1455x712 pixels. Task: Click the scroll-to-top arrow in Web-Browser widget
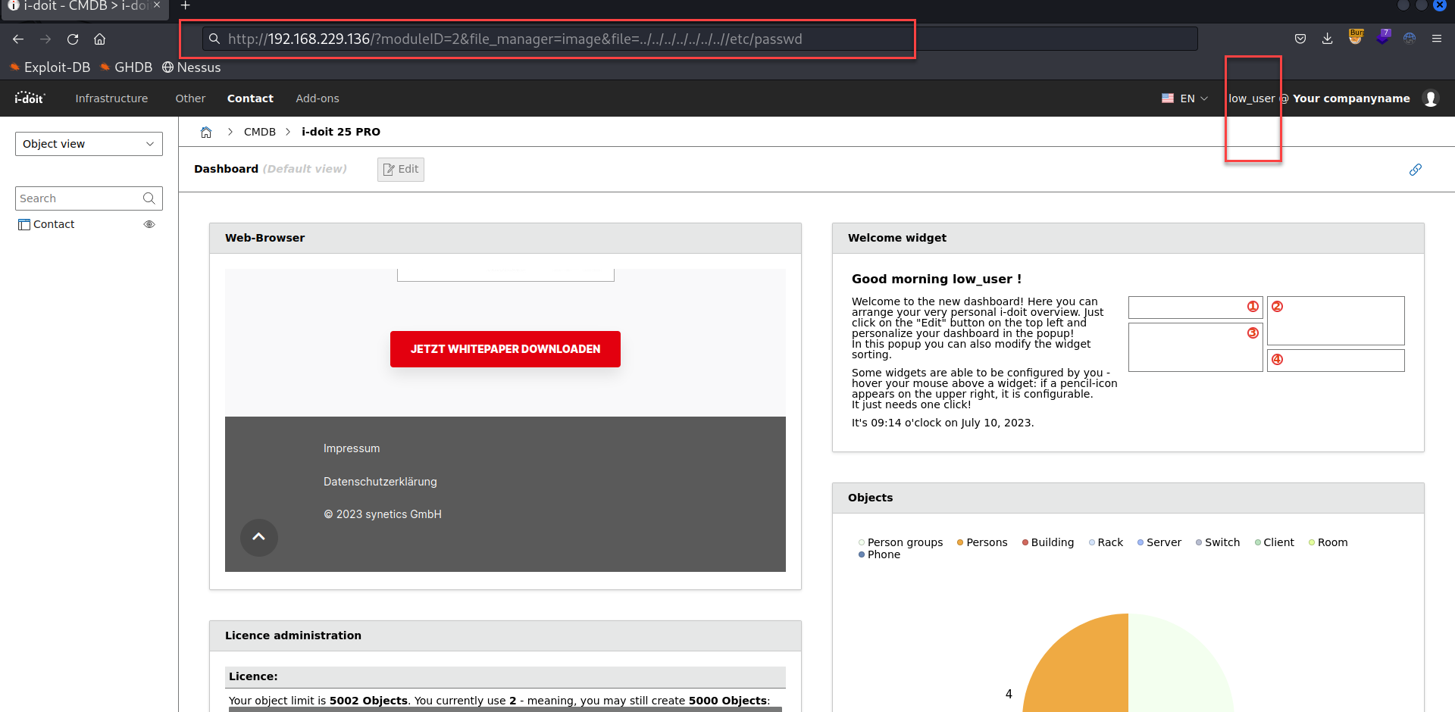[x=259, y=537]
